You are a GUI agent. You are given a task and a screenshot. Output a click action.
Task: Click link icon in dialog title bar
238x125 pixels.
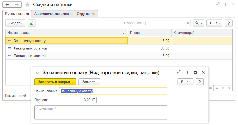click(x=179, y=73)
